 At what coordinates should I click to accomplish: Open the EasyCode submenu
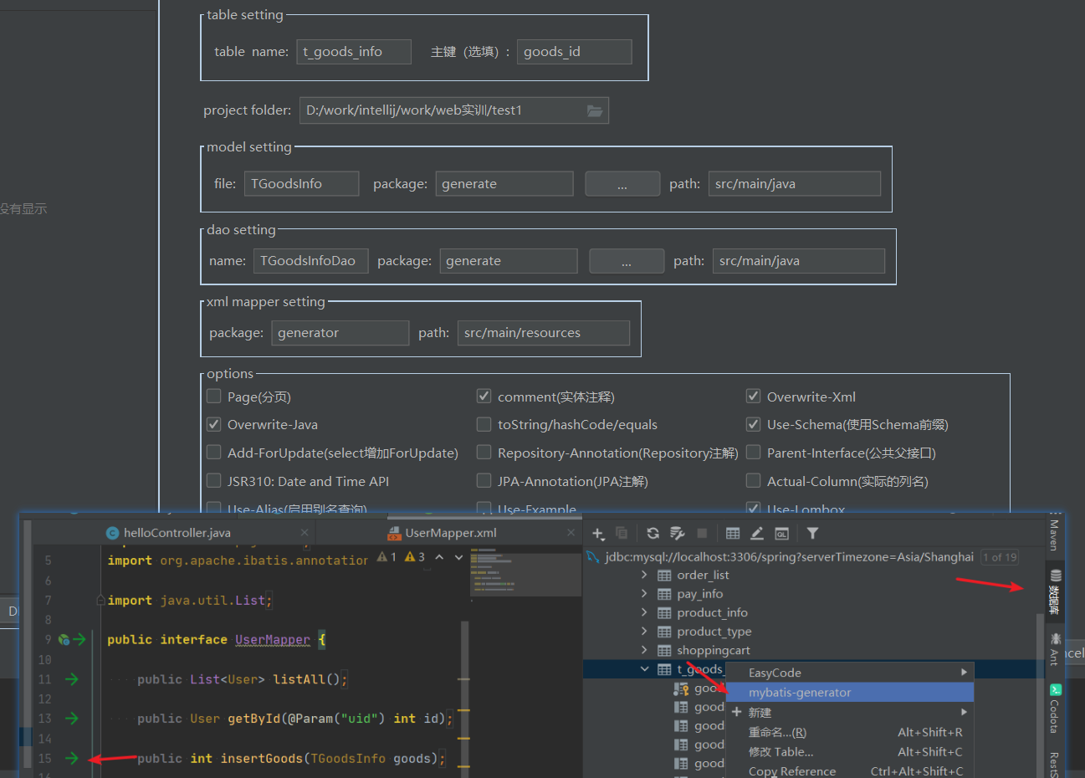pyautogui.click(x=850, y=673)
